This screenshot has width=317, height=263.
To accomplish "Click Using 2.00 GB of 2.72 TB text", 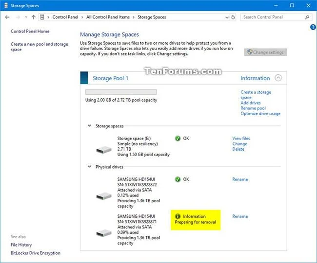I will pos(121,100).
